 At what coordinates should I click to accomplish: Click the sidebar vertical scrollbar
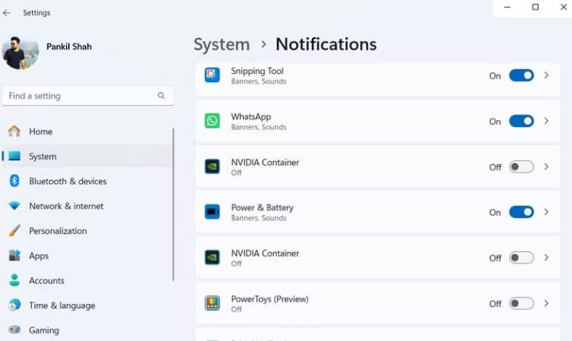click(173, 205)
